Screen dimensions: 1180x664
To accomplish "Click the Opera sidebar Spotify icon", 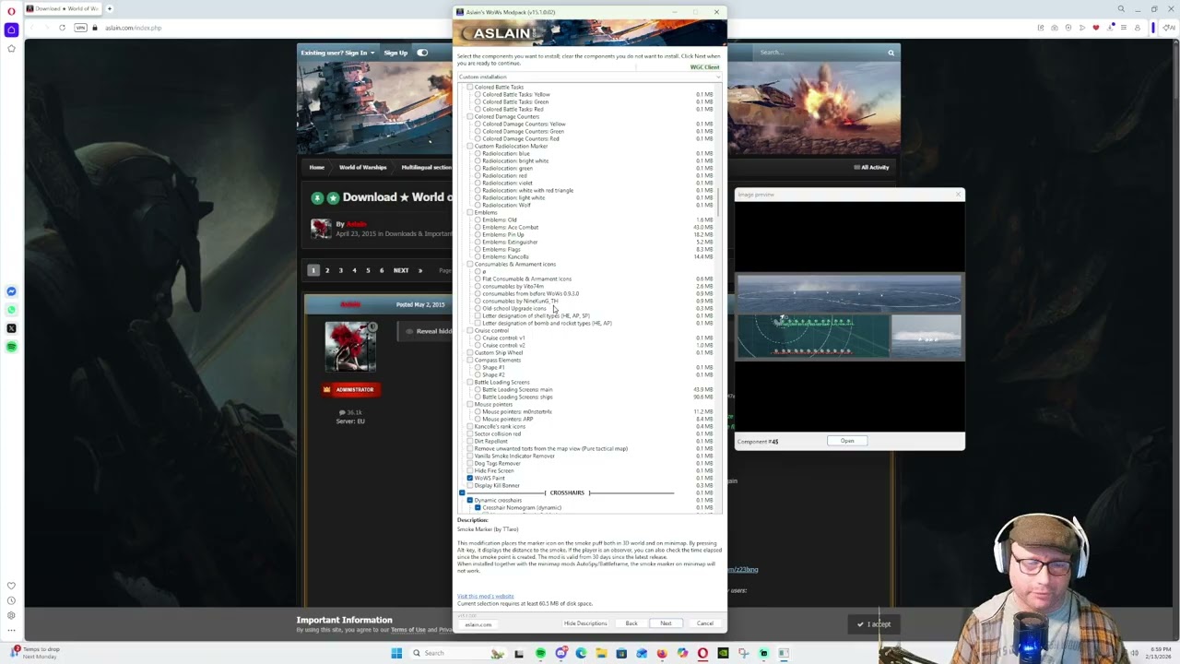I will [11, 347].
